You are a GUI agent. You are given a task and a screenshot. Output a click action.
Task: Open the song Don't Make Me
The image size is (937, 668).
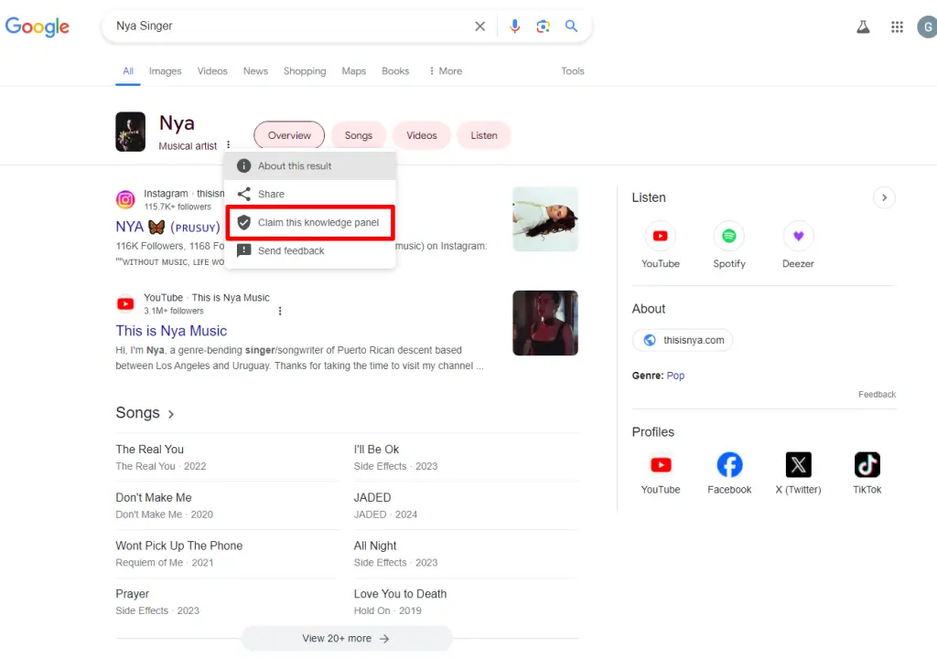[x=154, y=498]
